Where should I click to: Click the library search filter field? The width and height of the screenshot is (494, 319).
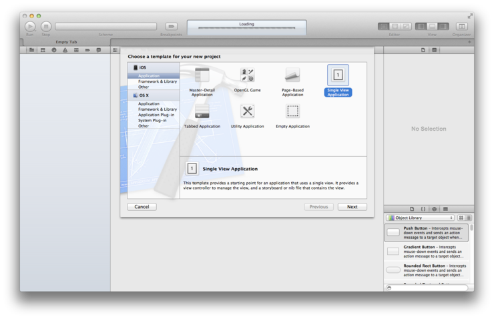(427, 288)
